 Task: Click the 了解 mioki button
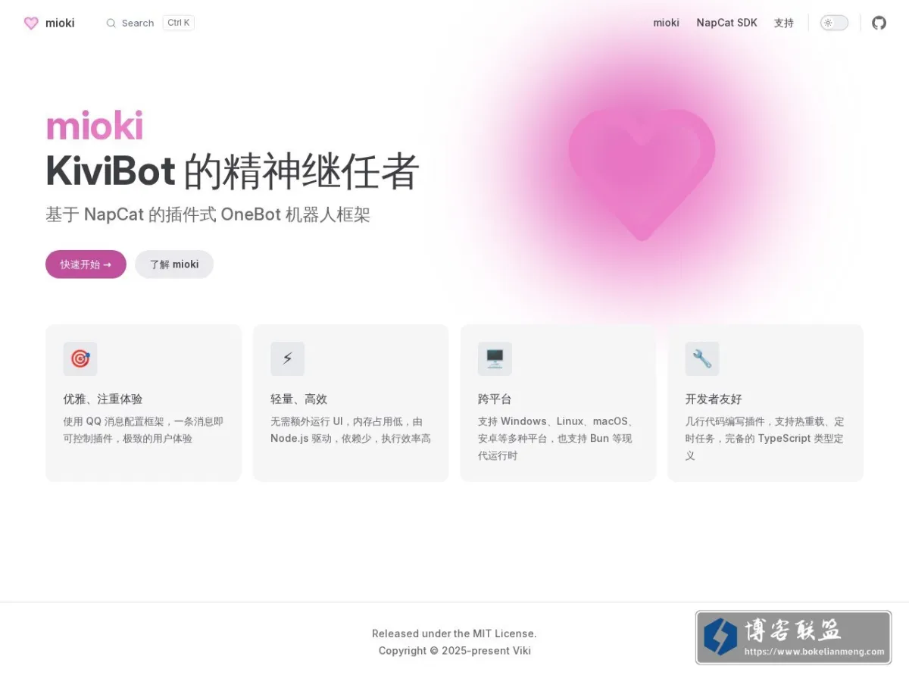174,264
